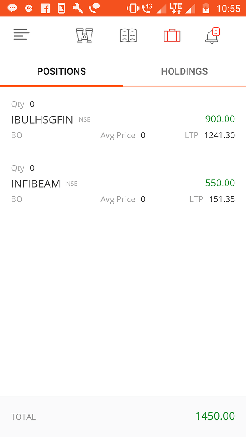Tap the wrench icon in status bar
This screenshot has height=437, width=246.
(78, 9)
